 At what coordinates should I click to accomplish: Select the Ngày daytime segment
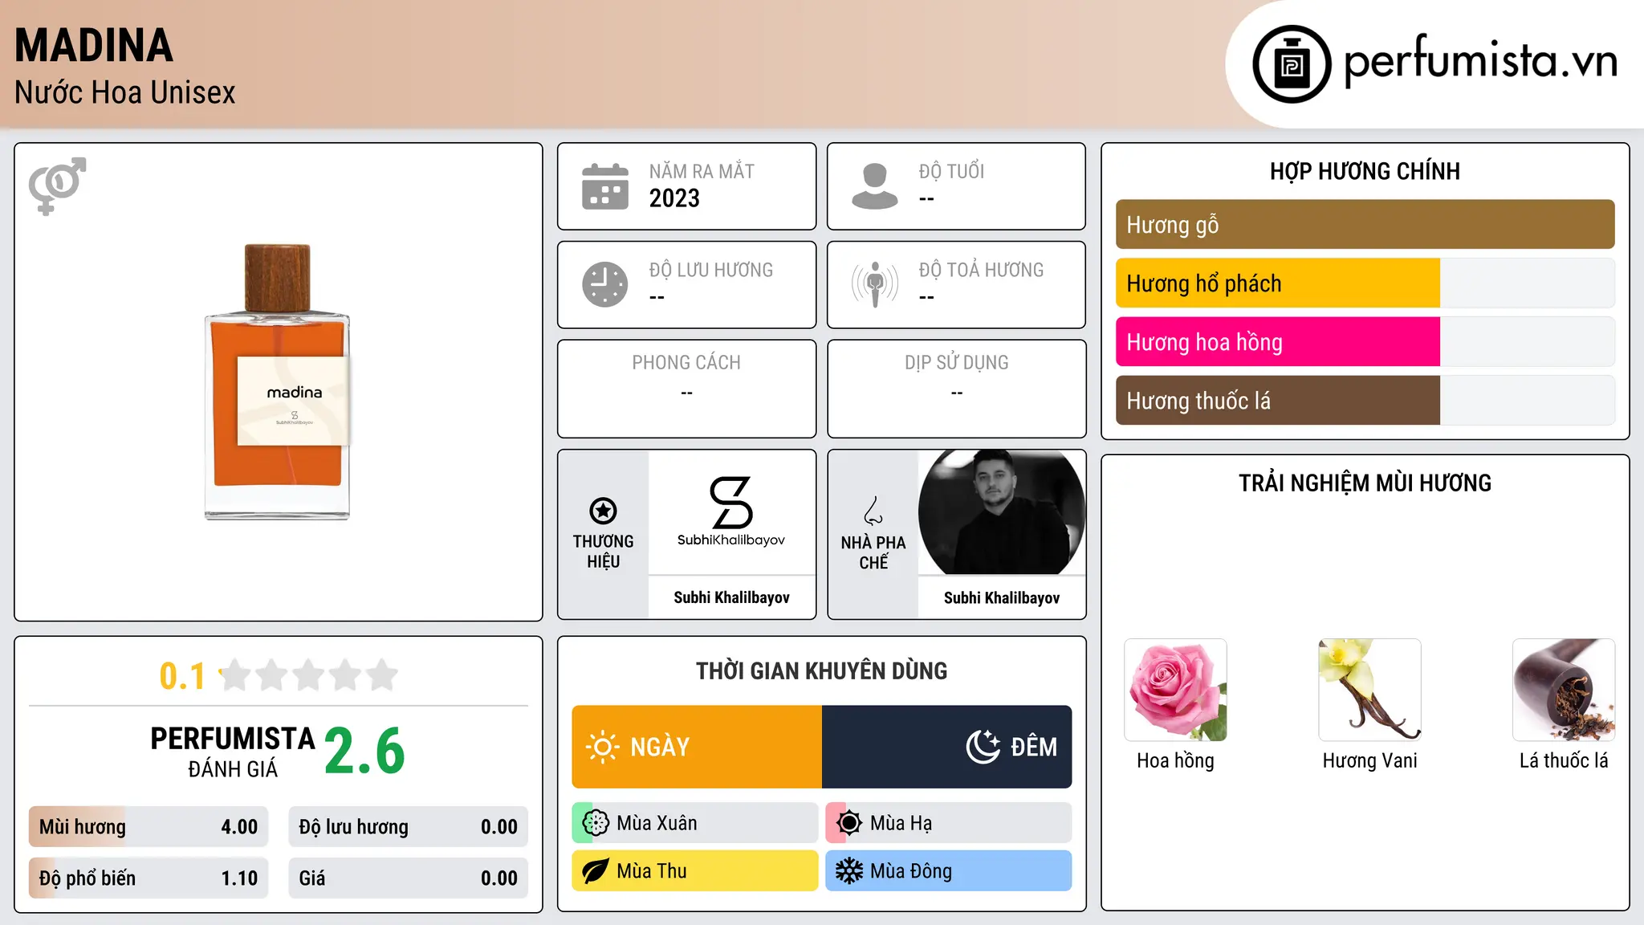(x=697, y=747)
